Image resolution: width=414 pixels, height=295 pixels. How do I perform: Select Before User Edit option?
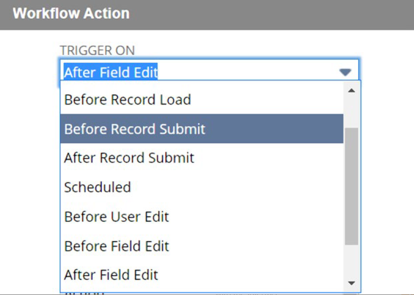click(x=117, y=217)
